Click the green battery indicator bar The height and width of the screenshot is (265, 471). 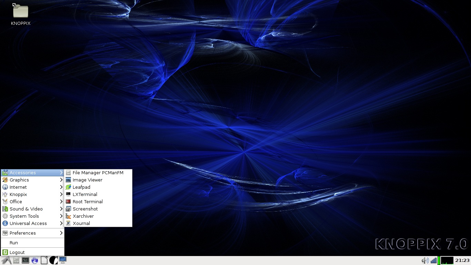439,261
